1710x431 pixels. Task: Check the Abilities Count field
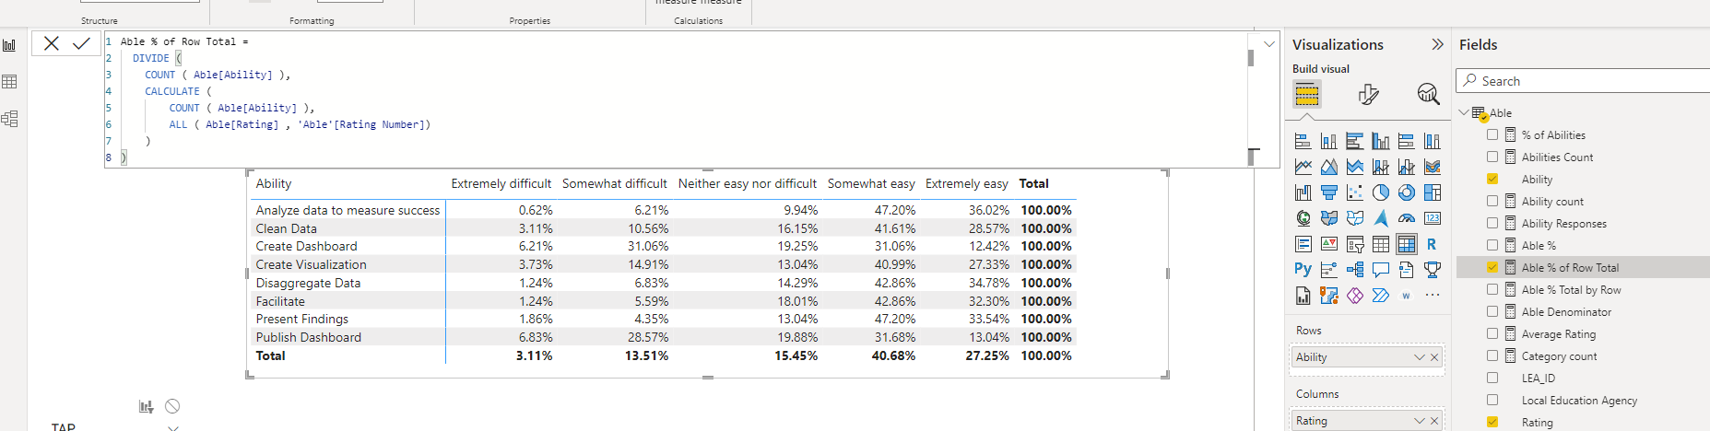pyautogui.click(x=1492, y=157)
